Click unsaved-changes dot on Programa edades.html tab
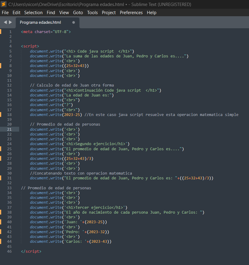This screenshot has height=265, width=249. [73, 22]
